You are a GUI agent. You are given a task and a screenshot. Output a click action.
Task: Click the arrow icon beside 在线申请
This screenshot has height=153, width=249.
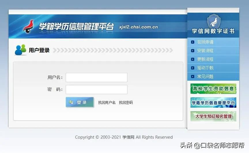pyautogui.click(x=193, y=42)
